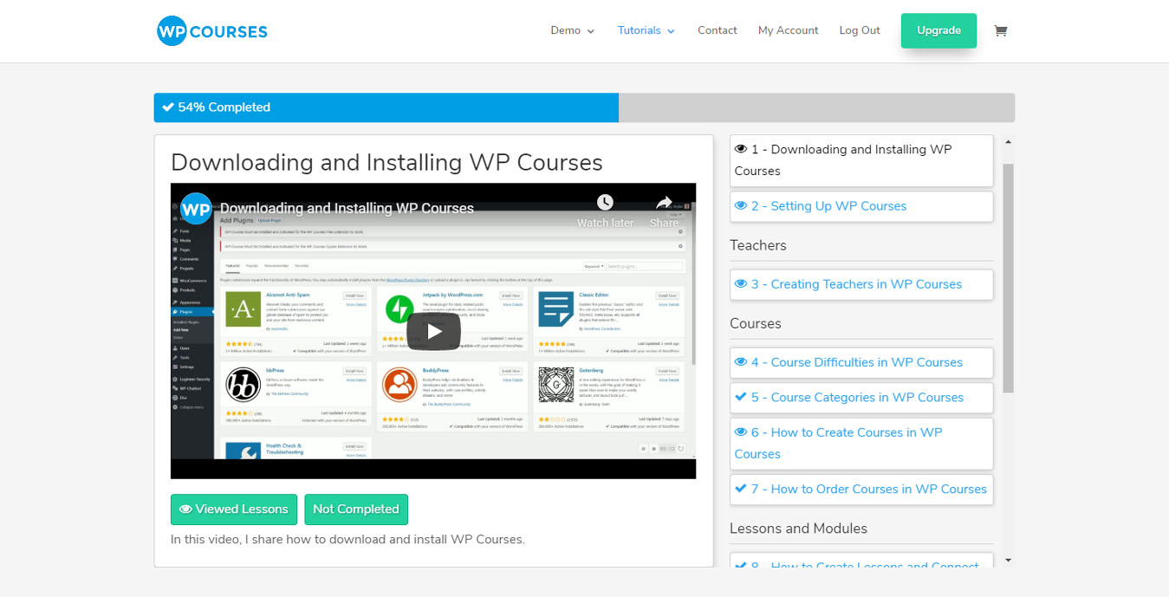Click the Courses section heading

[x=756, y=323]
